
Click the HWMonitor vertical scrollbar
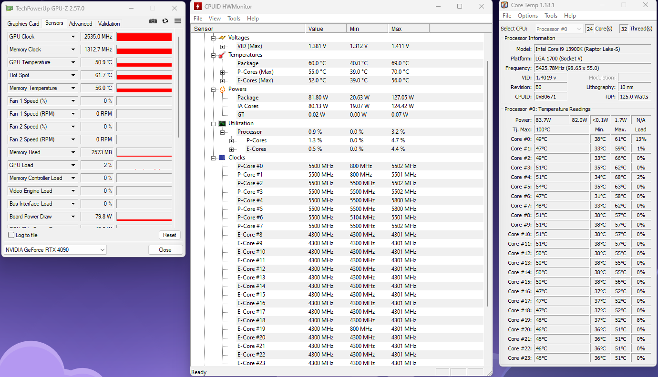[488, 183]
